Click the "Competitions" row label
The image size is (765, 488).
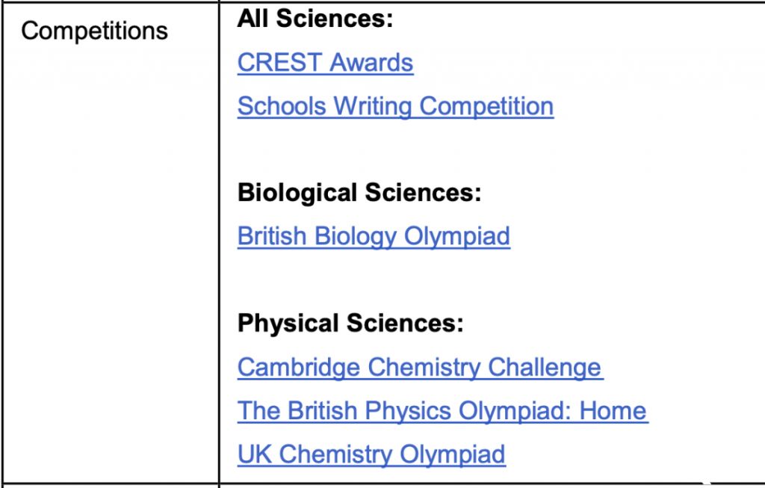(94, 31)
